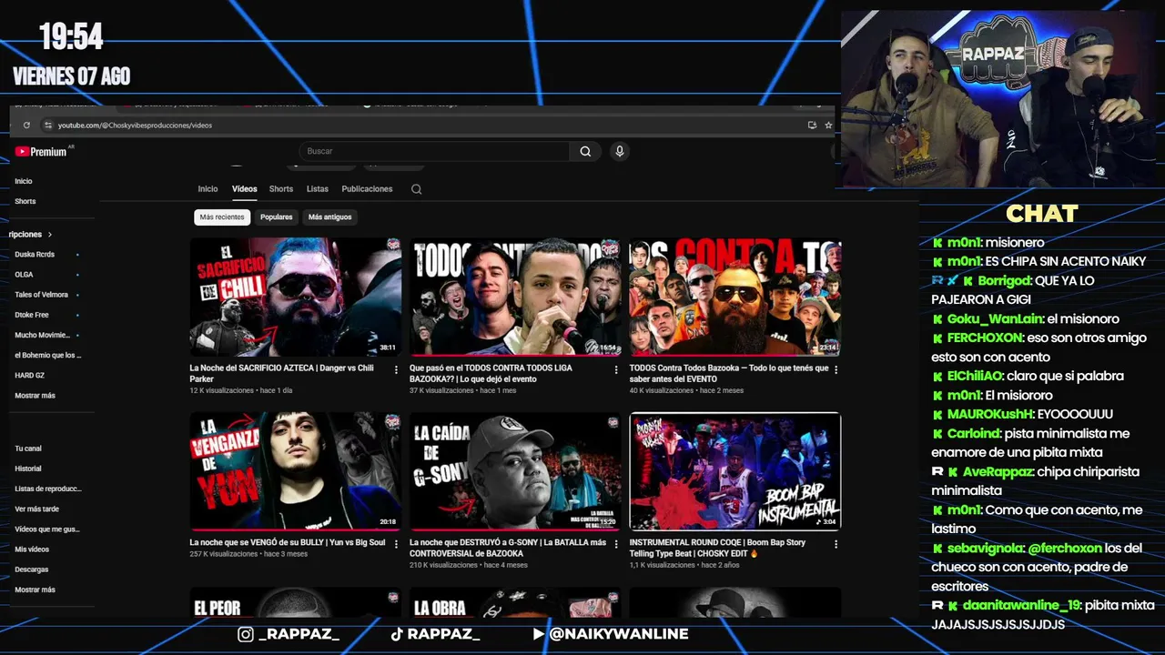Screen dimensions: 1165x655
Task: Reload the page with the browser refresh icon
Action: tap(26, 126)
